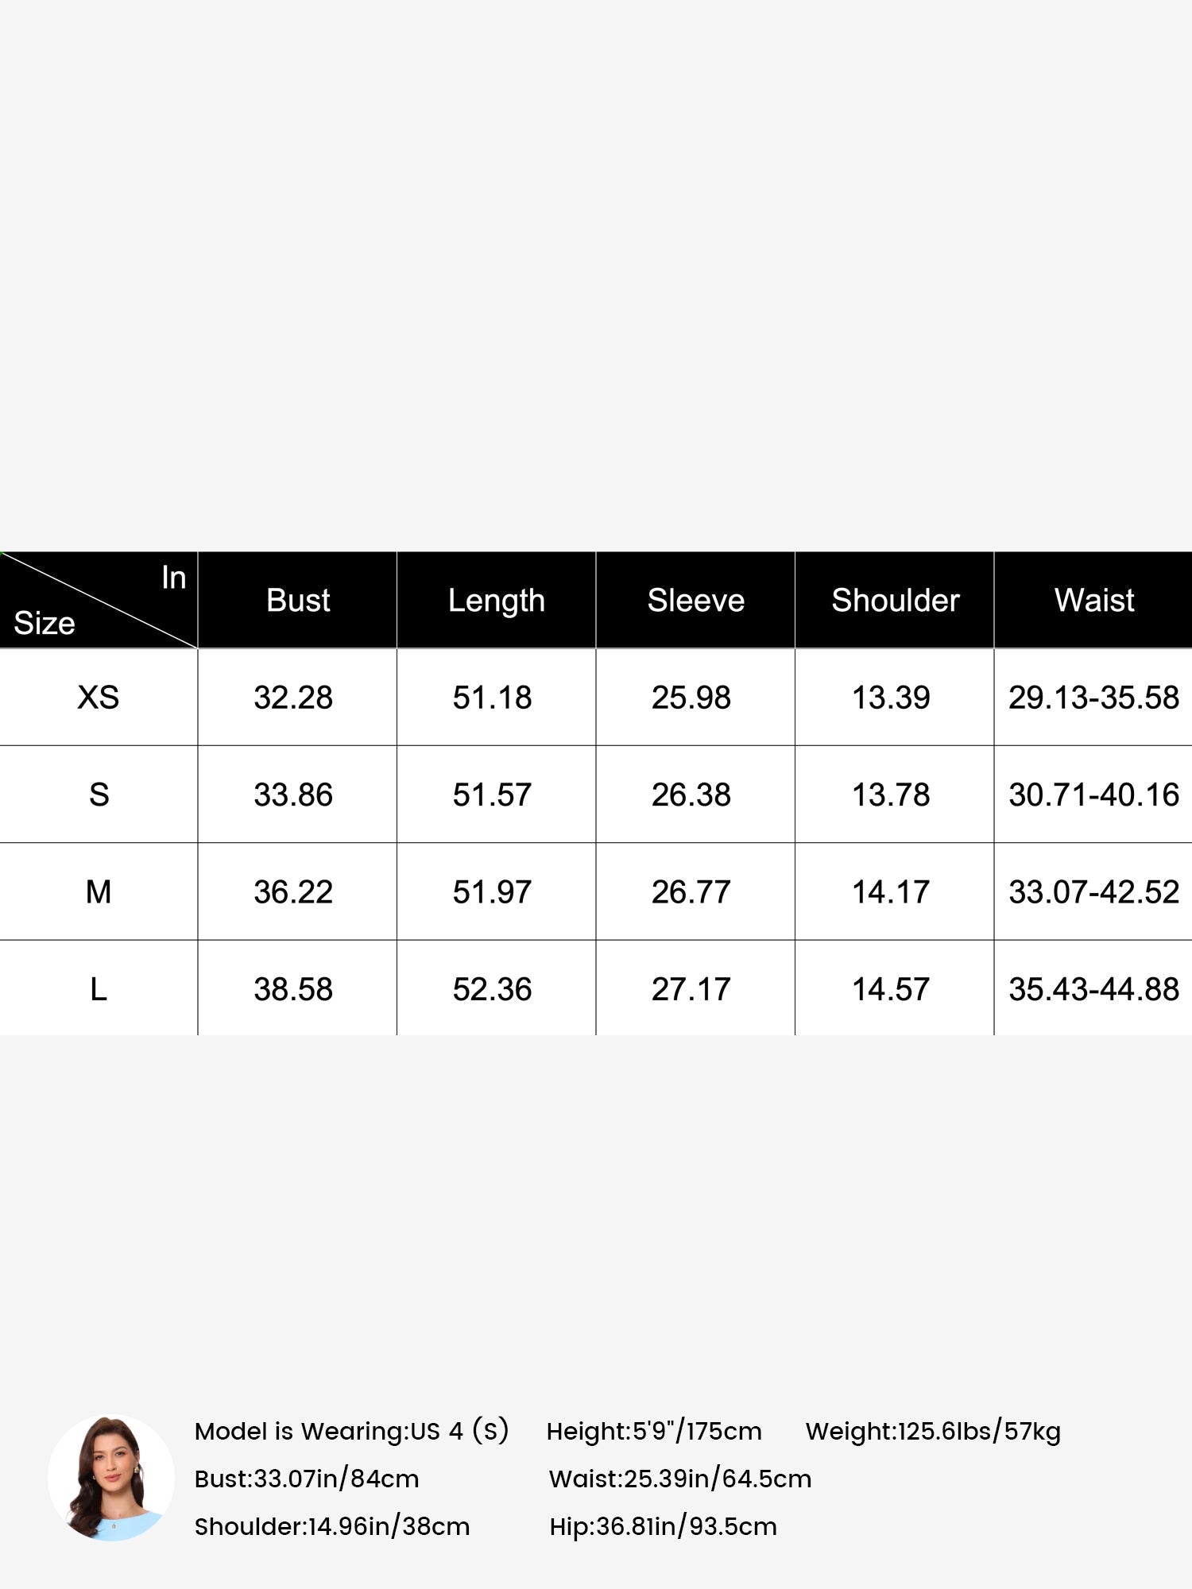
Task: Select the Bust column header
Action: [x=298, y=600]
